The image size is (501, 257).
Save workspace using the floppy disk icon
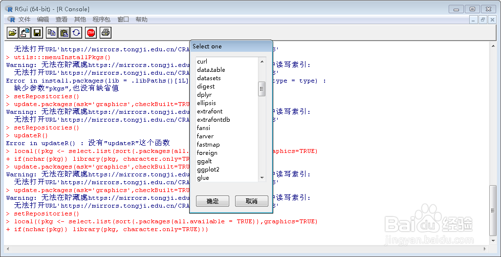click(x=37, y=33)
